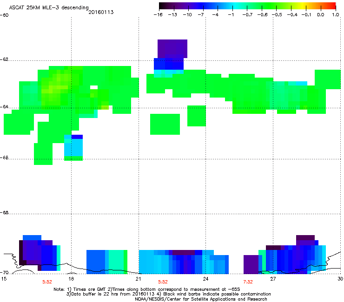Viewport: 344px width, 302px height.
Task: Click the colorbar label -0.5
Action: pos(277,15)
